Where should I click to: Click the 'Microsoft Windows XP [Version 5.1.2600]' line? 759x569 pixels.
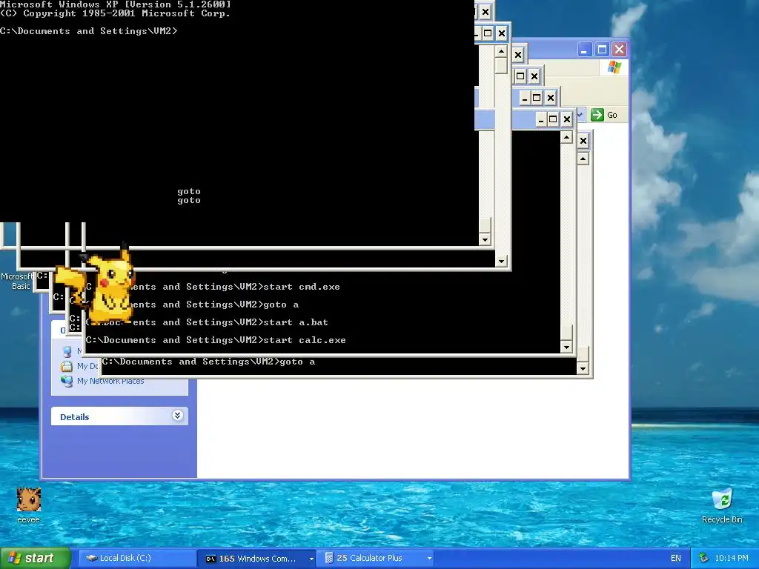tap(116, 4)
